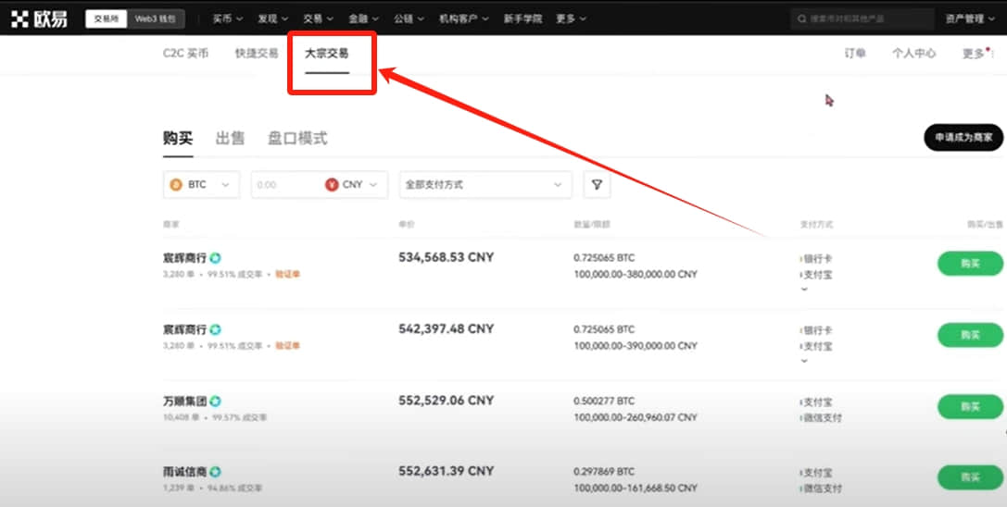Click 申请成为商家 button
The image size is (1007, 507).
[963, 137]
